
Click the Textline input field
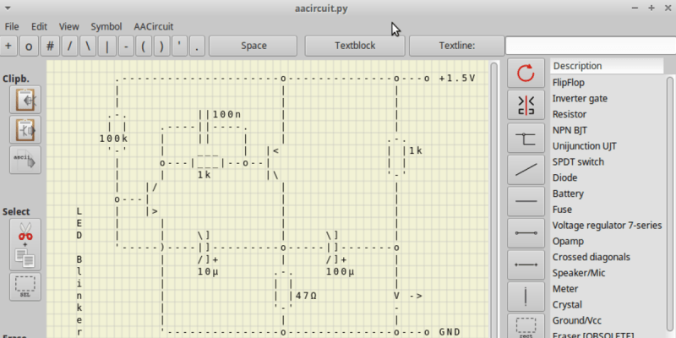(x=589, y=46)
